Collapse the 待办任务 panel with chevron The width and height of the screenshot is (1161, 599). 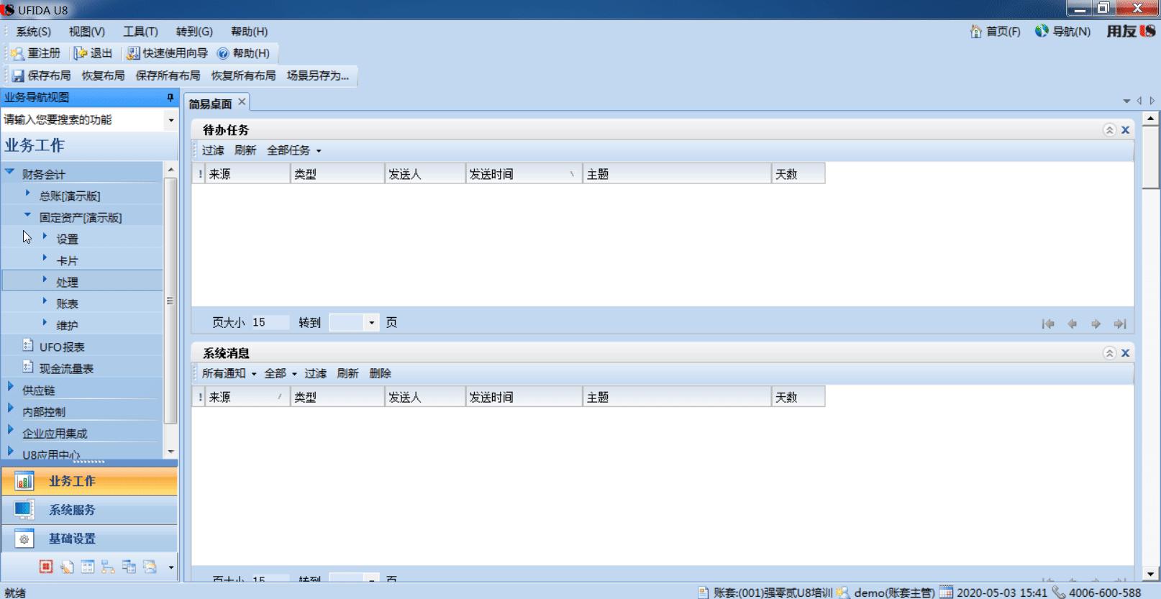(x=1109, y=130)
